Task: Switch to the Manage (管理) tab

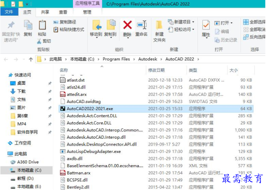Action: pyautogui.click(x=87, y=12)
